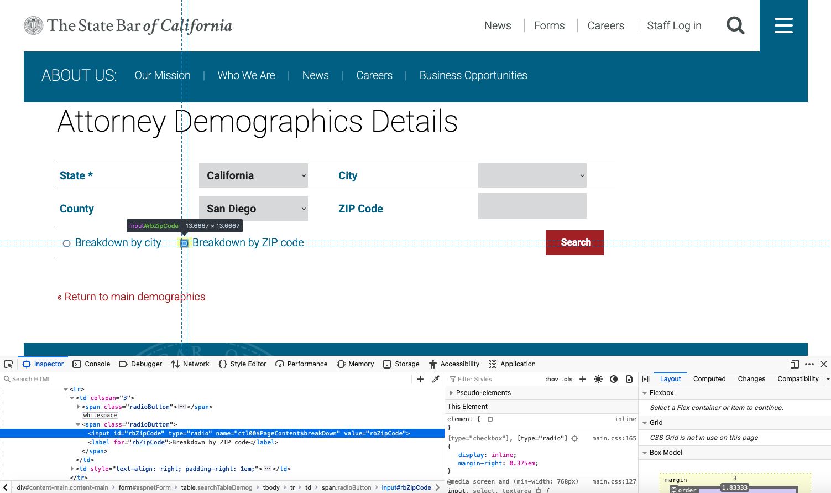Viewport: 831px width, 493px height.
Task: Select table.searchTableDemog breadcrumb
Action: (216, 487)
